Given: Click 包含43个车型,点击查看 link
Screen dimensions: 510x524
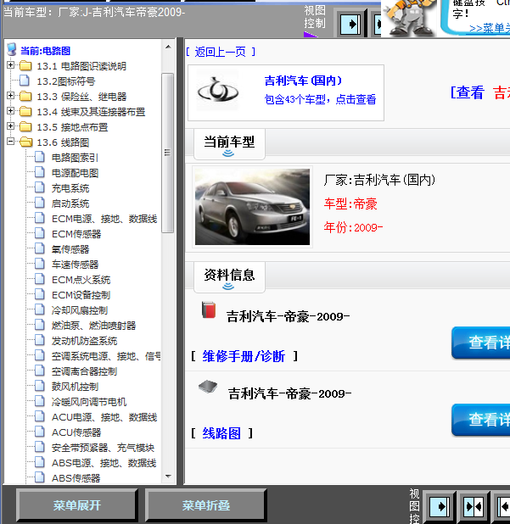Looking at the screenshot, I should 320,99.
